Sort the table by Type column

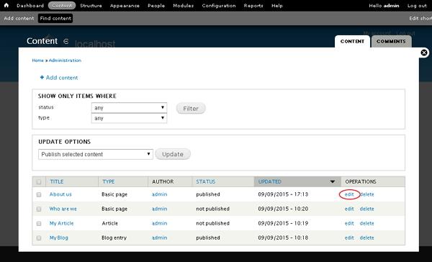pos(109,181)
